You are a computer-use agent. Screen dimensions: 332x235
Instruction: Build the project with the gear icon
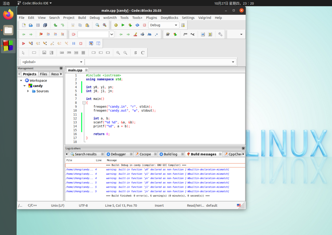[x=116, y=25]
